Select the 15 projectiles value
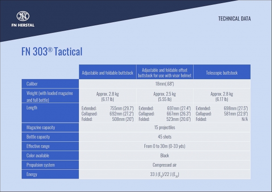 click(165, 128)
